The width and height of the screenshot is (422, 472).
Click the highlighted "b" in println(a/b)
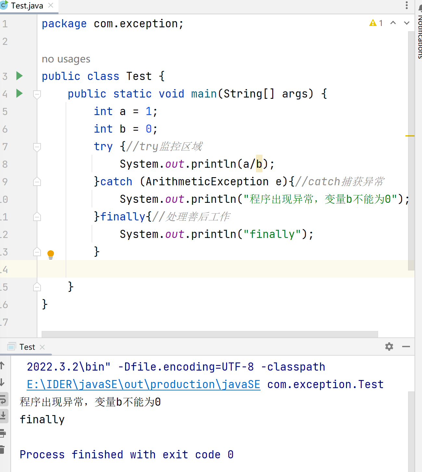[x=259, y=164]
